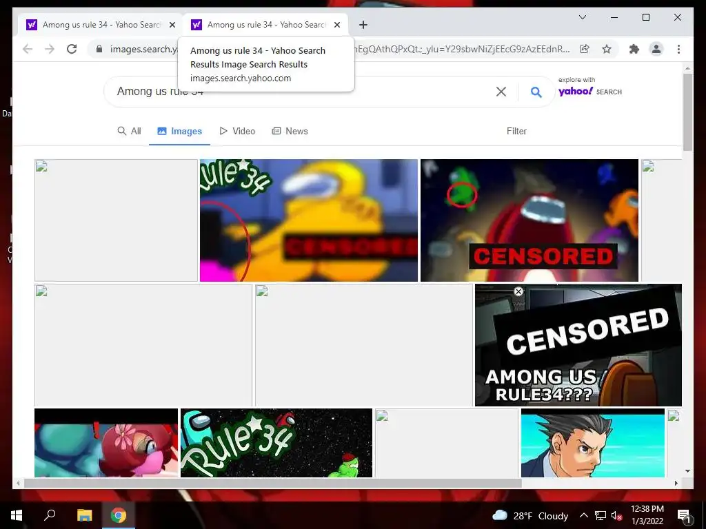
Task: Open Windows taskbar search
Action: click(x=50, y=515)
